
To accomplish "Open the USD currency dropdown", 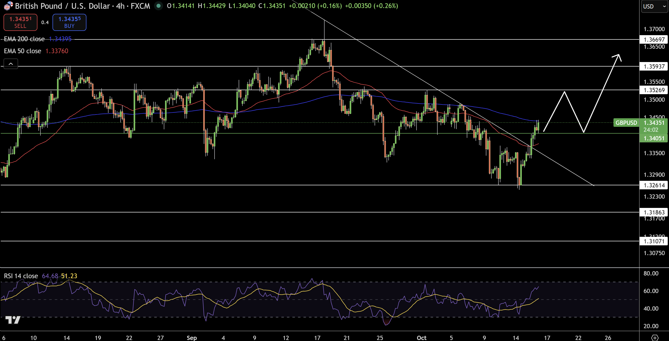I will point(654,6).
